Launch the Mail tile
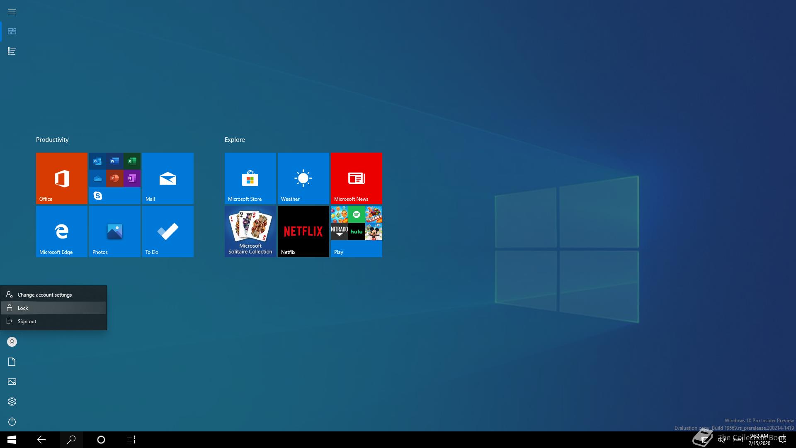This screenshot has width=796, height=448. coord(168,178)
